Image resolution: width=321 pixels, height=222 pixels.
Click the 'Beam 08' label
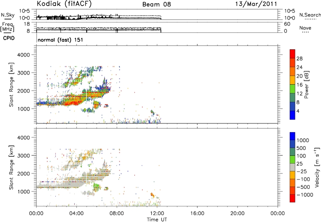(156, 4)
